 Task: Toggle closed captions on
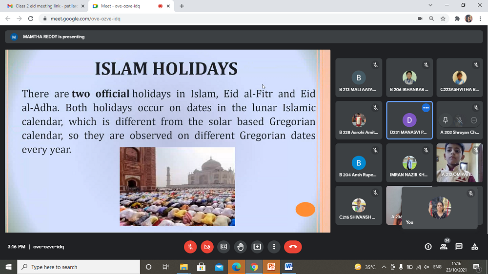click(x=224, y=247)
